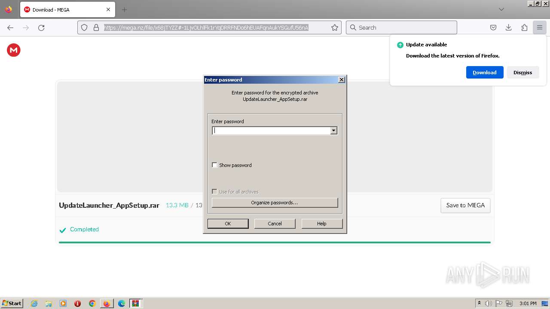The image size is (550, 309).
Task: Open Opera browser from taskbar
Action: pos(77,303)
